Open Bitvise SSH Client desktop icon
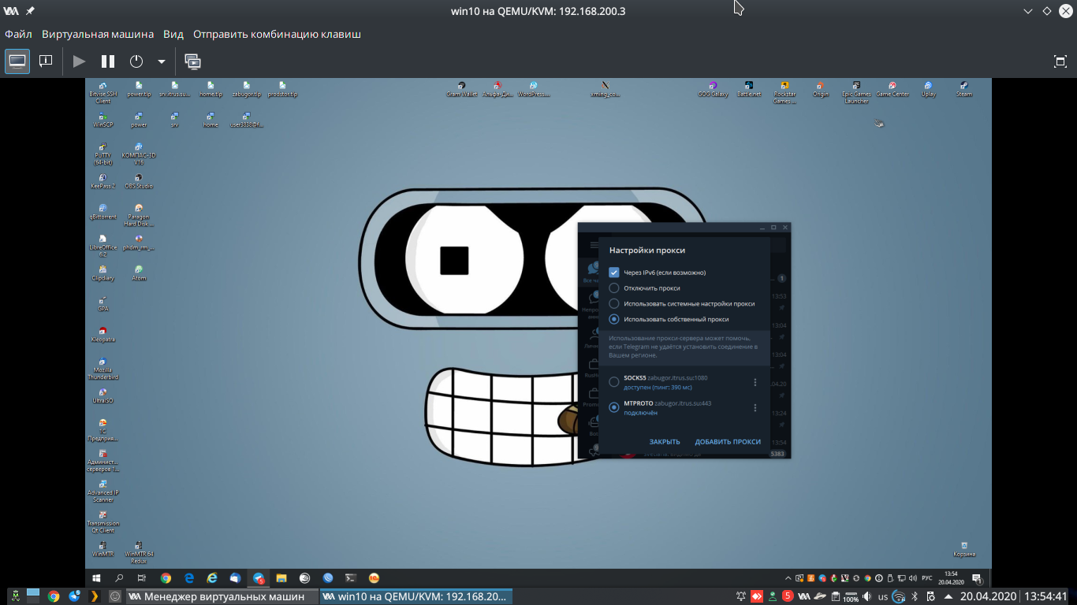 click(x=102, y=92)
